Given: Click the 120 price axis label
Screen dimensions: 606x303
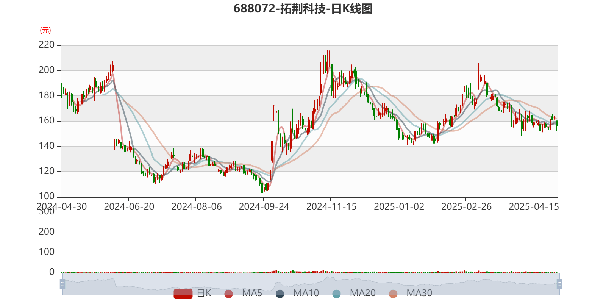Looking at the screenshot, I should click(x=47, y=171).
